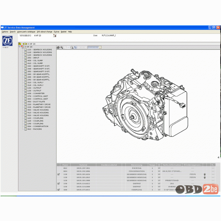Select tree item 198 - COUPLING
Image resolution: width=221 pixels, height=221 pixels.
click(35, 124)
